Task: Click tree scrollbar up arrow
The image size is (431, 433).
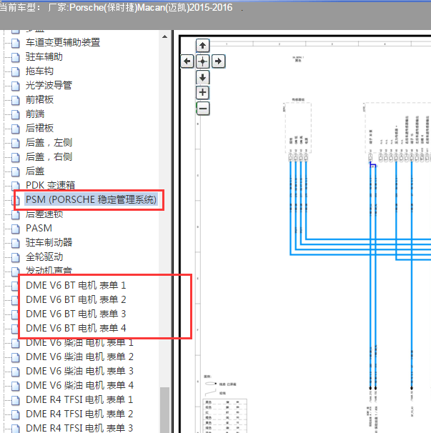Action: pyautogui.click(x=165, y=36)
